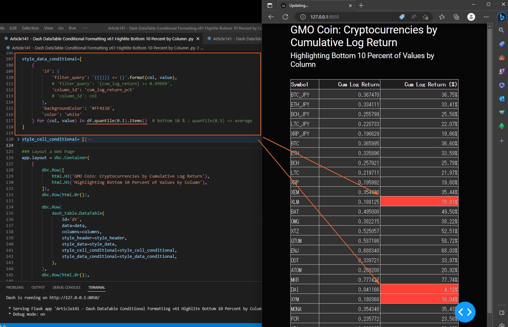This screenshot has height=327, width=508.
Task: Switch to the second Article141 editor tab
Action: pos(234,39)
